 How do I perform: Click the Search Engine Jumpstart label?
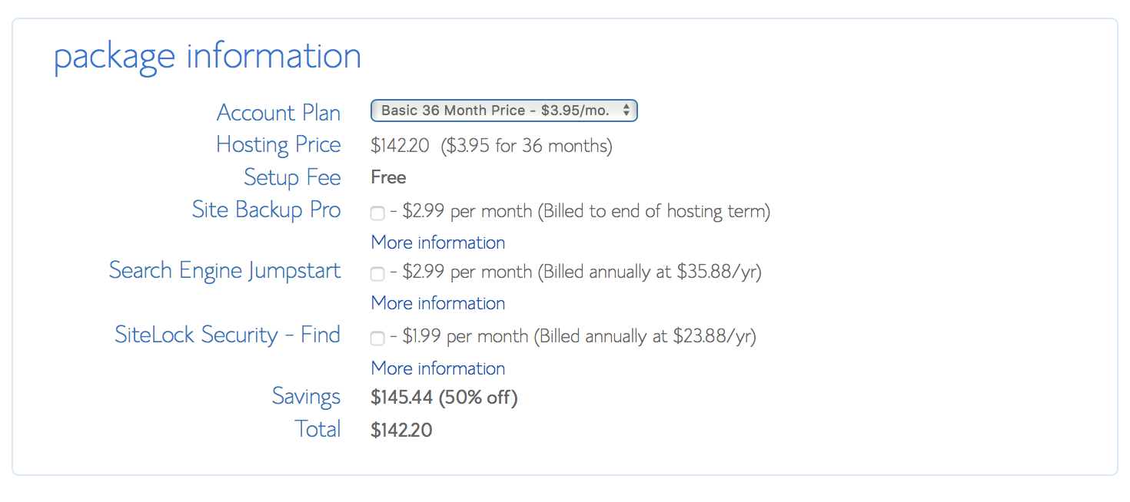click(x=224, y=271)
